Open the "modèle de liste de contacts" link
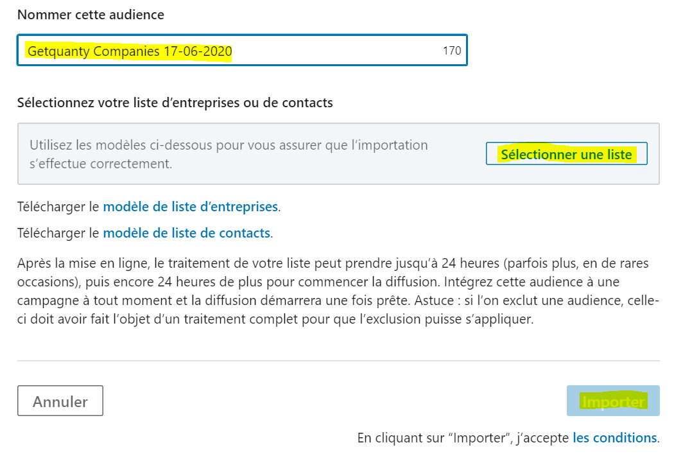 pyautogui.click(x=186, y=233)
